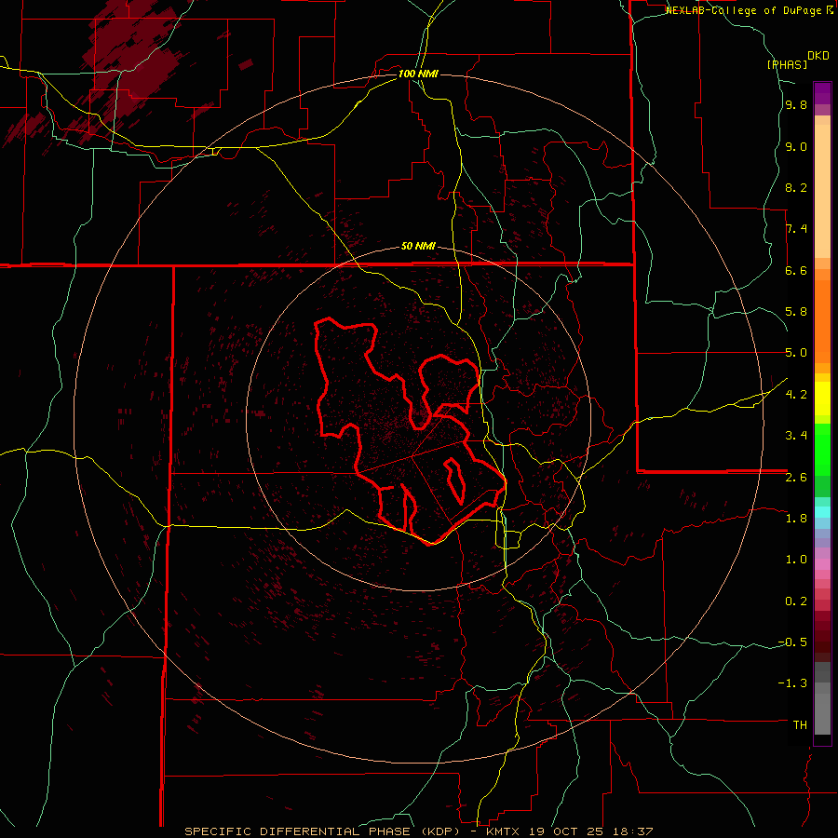Viewport: 838px width, 838px height.
Task: Click the TH threshold label
Action: tap(800, 725)
